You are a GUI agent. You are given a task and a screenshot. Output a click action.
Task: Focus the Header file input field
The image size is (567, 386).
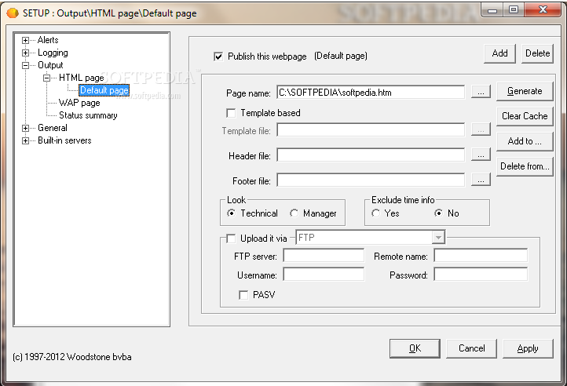371,155
